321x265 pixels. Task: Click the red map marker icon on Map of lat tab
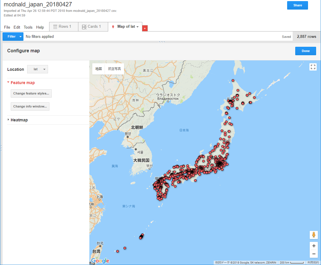coord(113,26)
